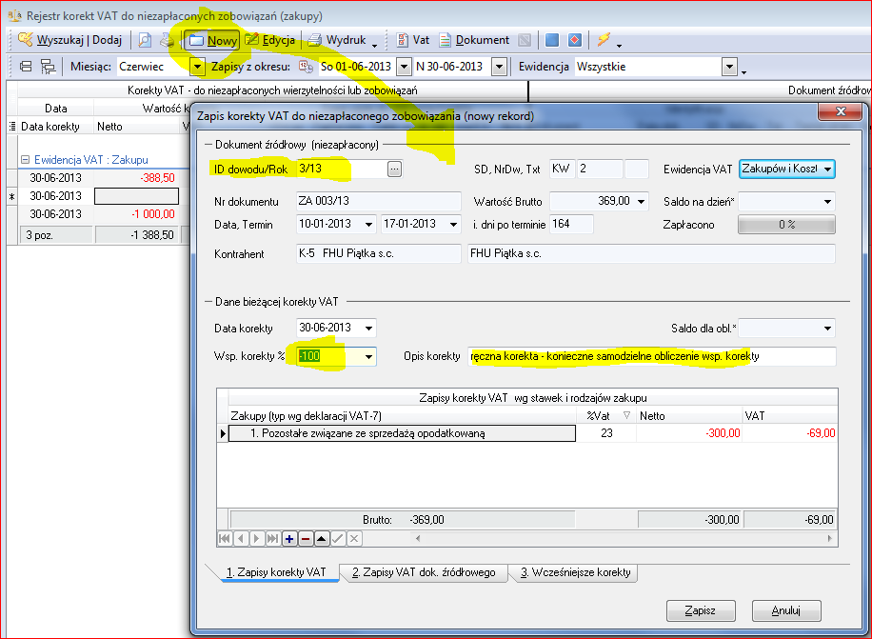Select the Pozostałe związane ze sprzedażą row

[402, 433]
